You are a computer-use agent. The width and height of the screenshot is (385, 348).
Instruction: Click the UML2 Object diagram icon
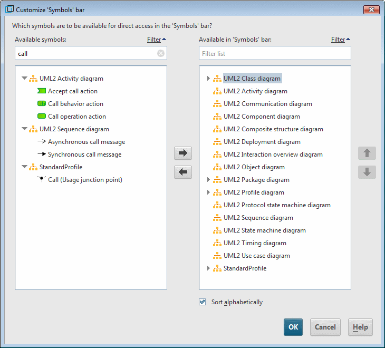(217, 167)
